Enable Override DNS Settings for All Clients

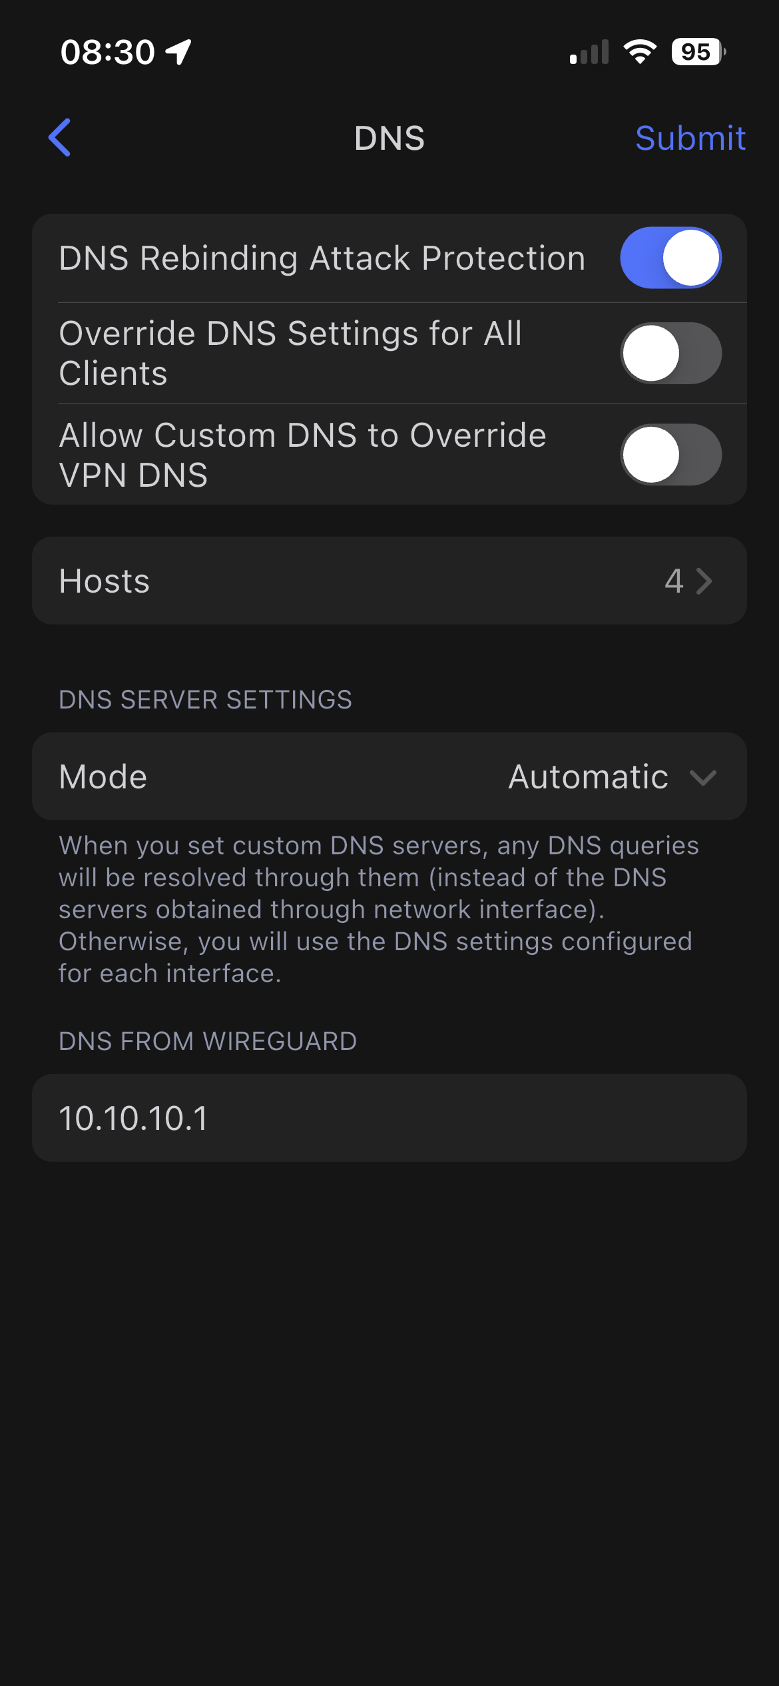pos(670,354)
